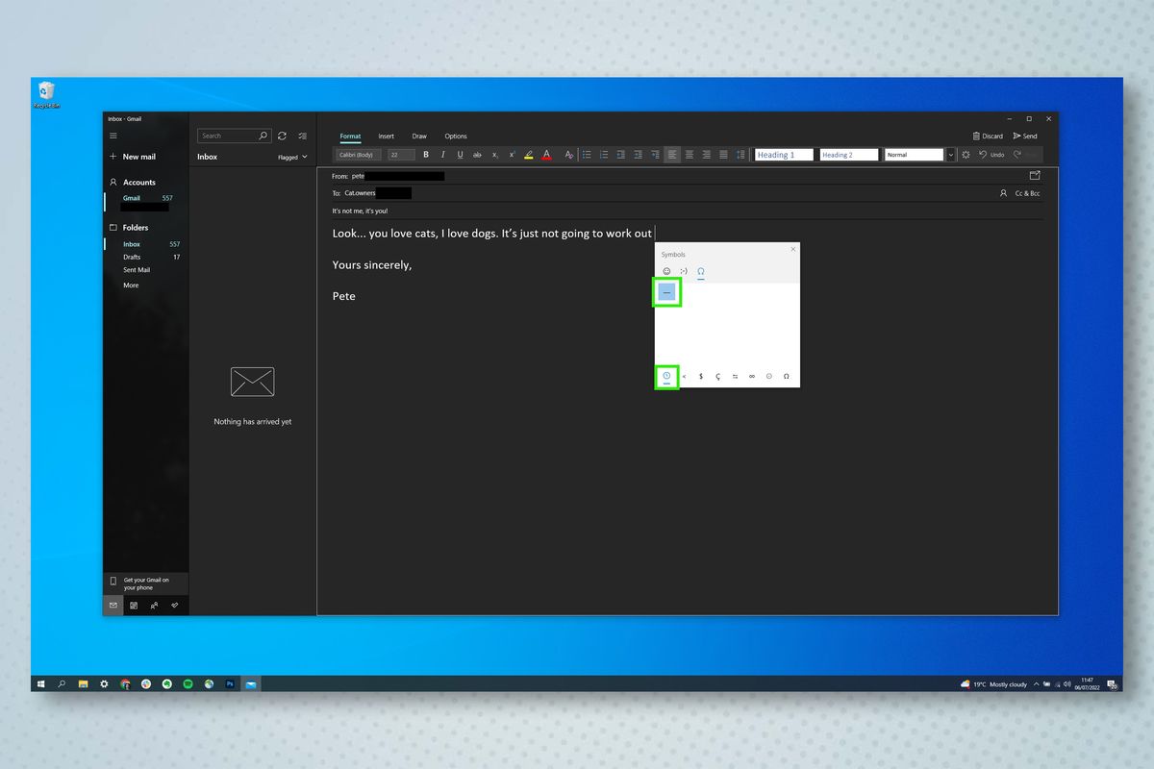Undo the last edit

click(991, 154)
